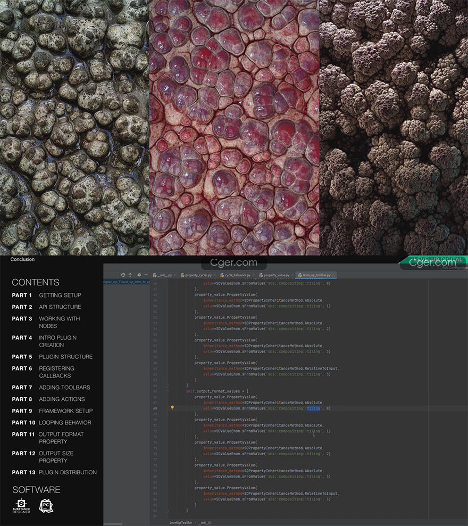Screen dimensions: 468x526
Task: Hide the project panel with the minus icon
Action: click(x=146, y=275)
